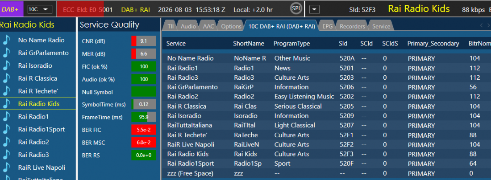Click Easy Listening Music program type cell
491x180 pixels.
coord(304,97)
